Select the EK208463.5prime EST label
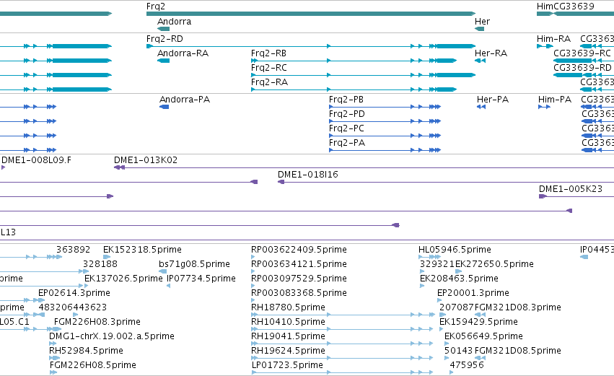Viewport: 614px width, 376px height. [459, 279]
